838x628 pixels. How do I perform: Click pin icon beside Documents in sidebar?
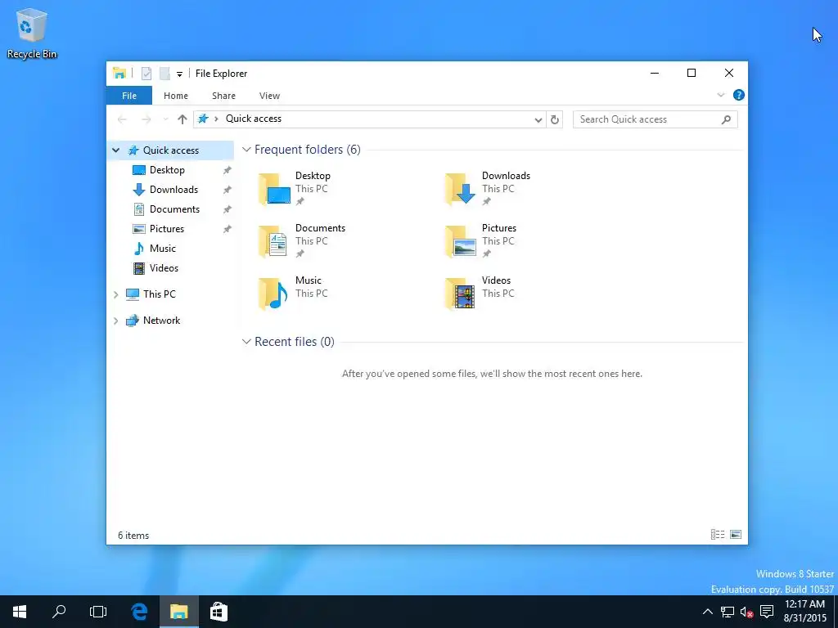[x=228, y=209]
